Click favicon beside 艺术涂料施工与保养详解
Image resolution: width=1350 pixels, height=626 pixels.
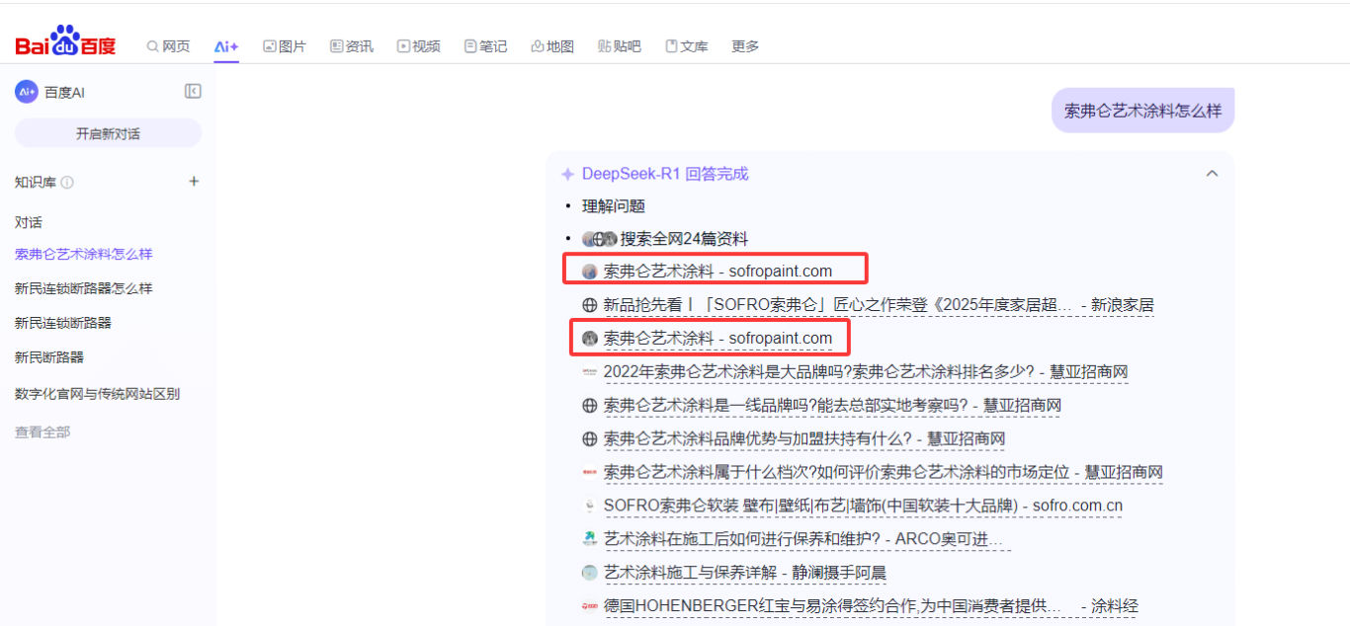(590, 573)
